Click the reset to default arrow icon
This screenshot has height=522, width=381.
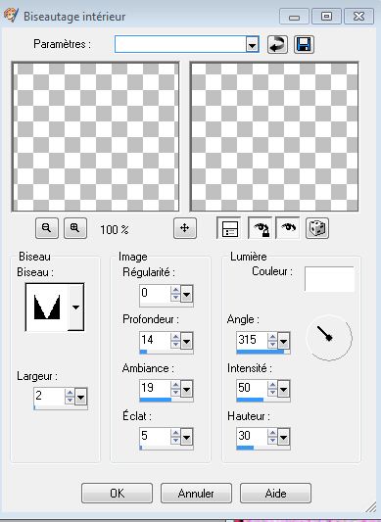tap(277, 44)
